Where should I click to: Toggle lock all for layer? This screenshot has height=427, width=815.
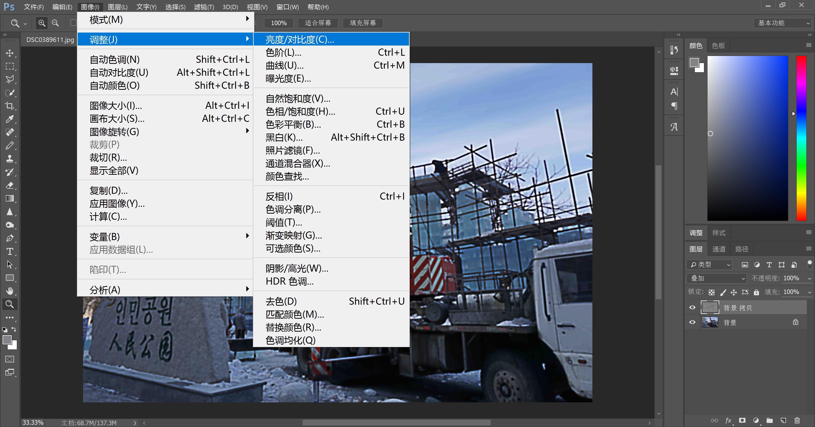click(756, 292)
